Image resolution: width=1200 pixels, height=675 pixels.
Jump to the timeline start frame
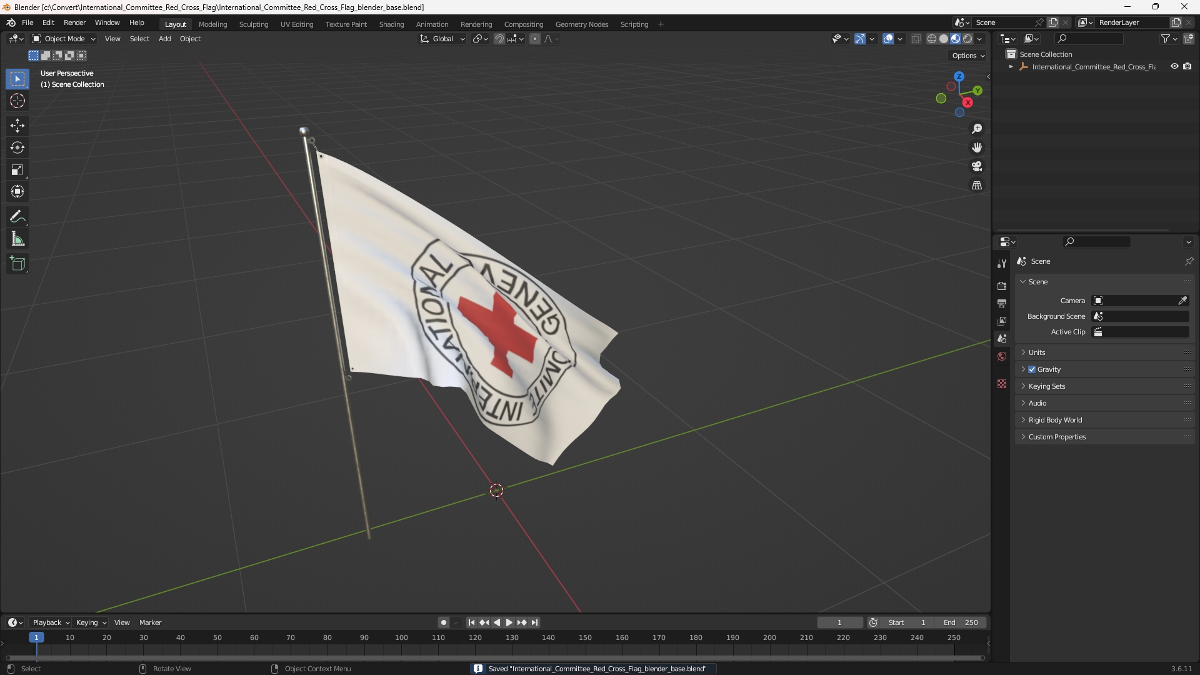point(471,622)
